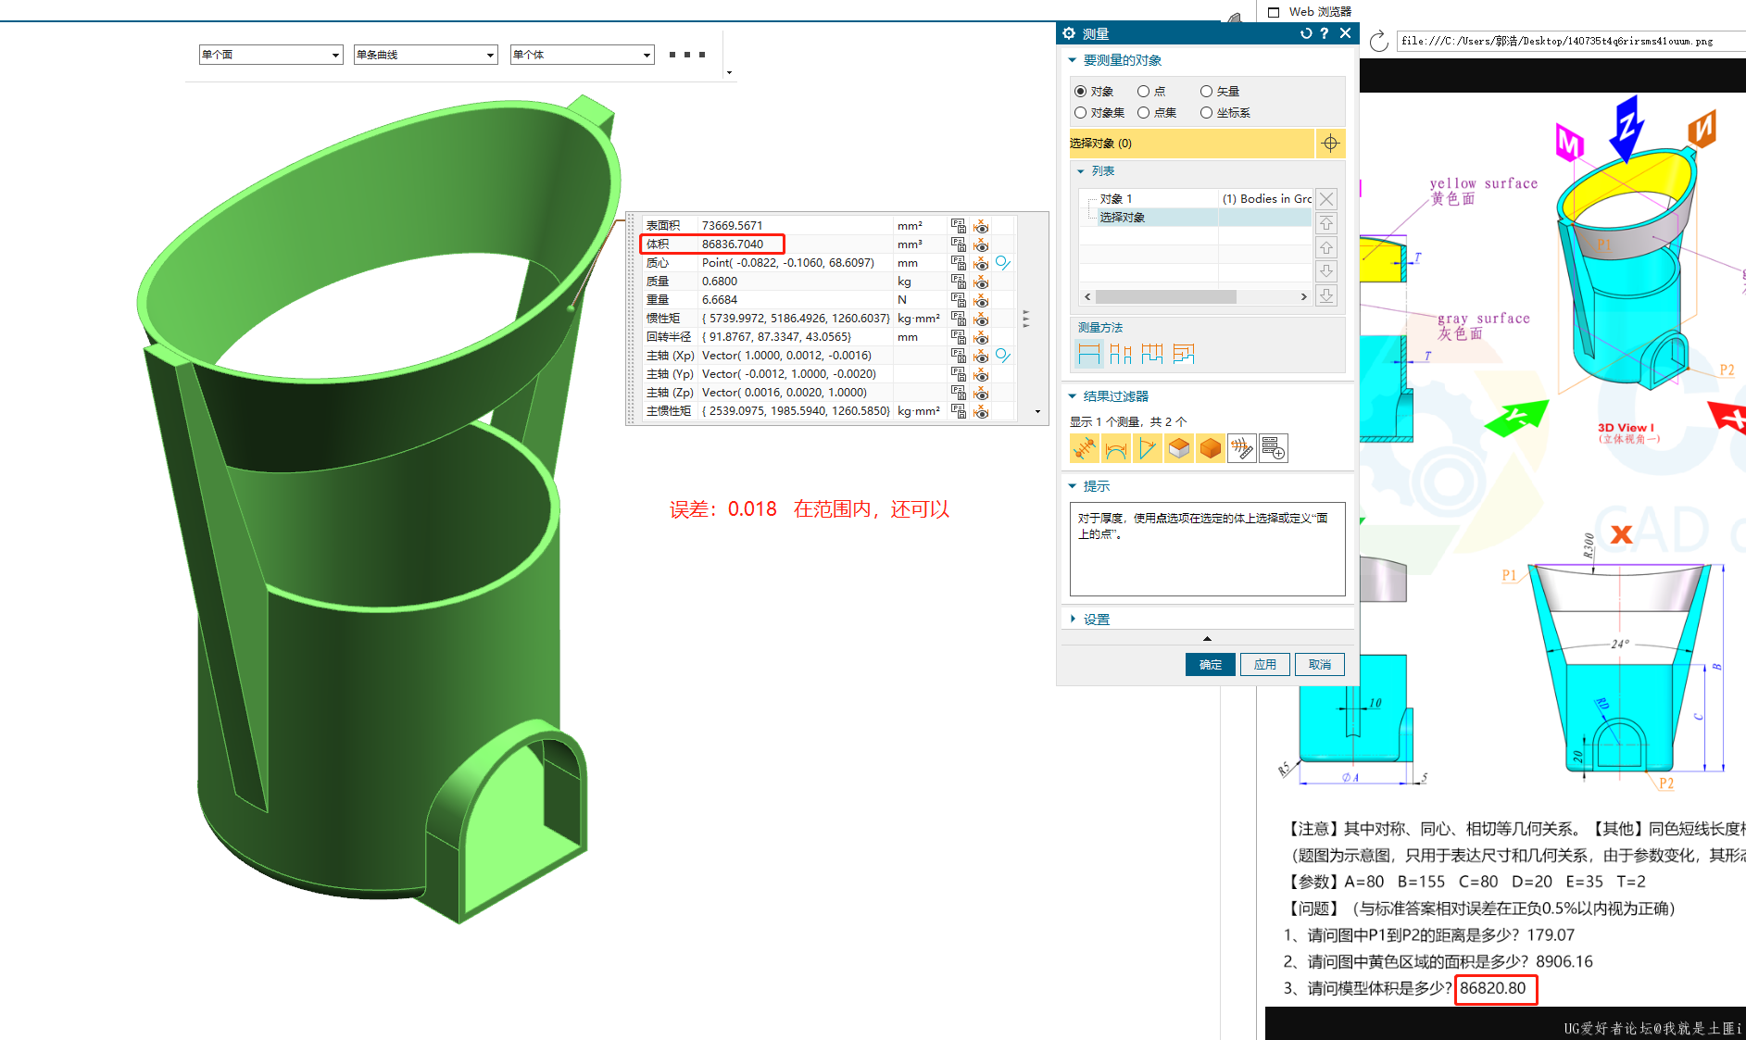This screenshot has height=1040, width=1746.
Task: Toggle the distance result filter icon
Action: pos(1085,449)
